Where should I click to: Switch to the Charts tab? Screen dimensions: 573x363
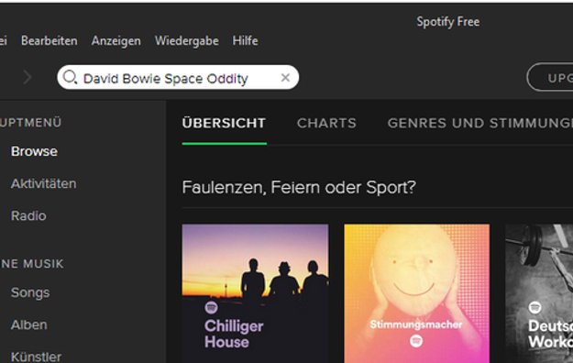point(326,123)
